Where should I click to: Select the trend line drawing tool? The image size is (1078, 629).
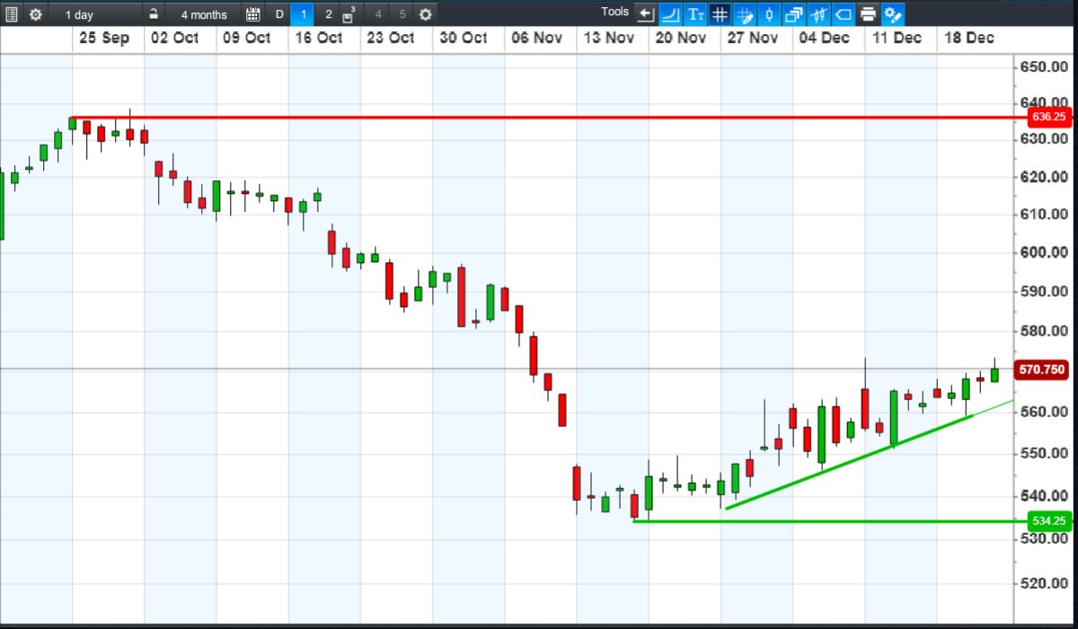point(670,14)
